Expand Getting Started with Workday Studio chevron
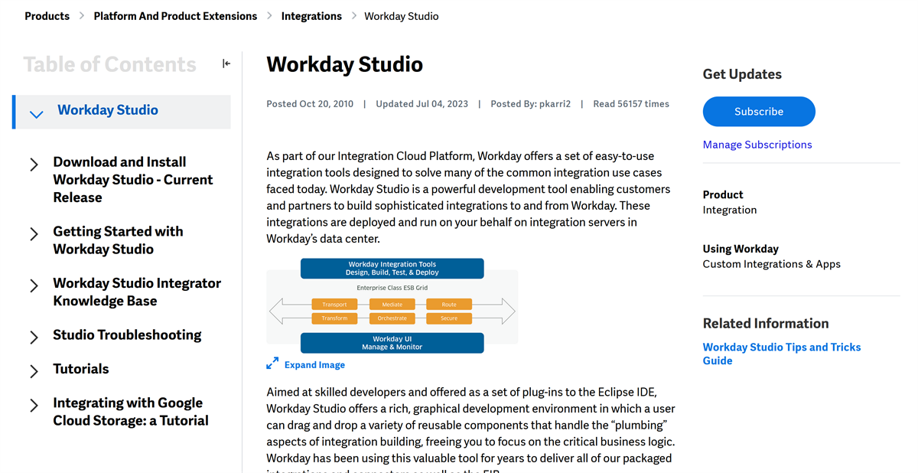The height and width of the screenshot is (473, 918). pyautogui.click(x=34, y=234)
